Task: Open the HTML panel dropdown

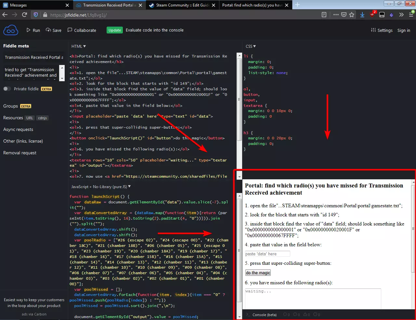Action: (x=79, y=46)
